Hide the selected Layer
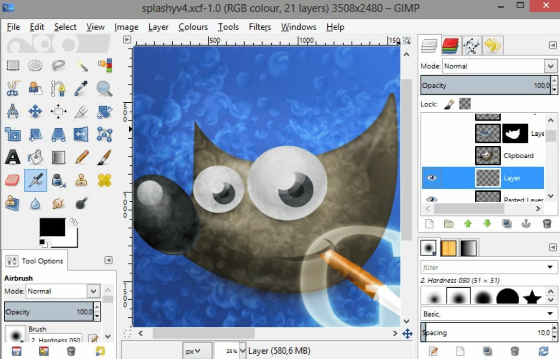The height and width of the screenshot is (359, 560). (x=432, y=177)
